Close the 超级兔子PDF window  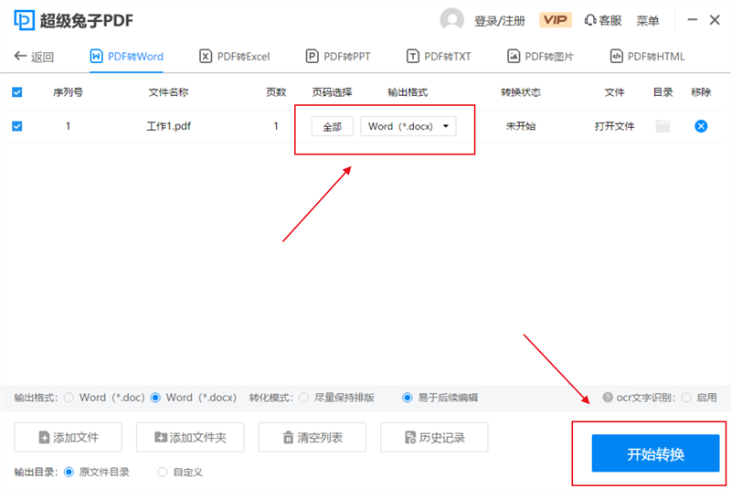pos(715,19)
